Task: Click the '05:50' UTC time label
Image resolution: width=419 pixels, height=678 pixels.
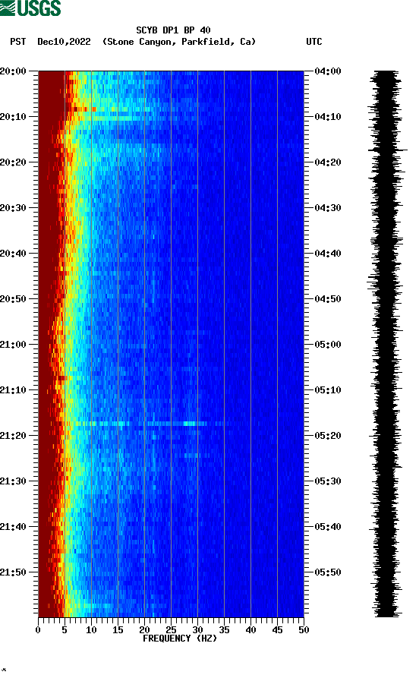Action: [328, 572]
